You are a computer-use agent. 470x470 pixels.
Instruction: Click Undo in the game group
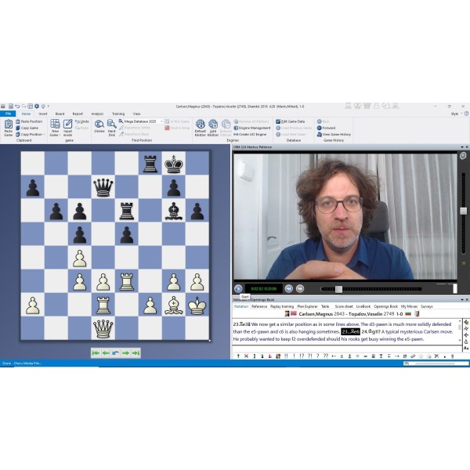click(82, 121)
